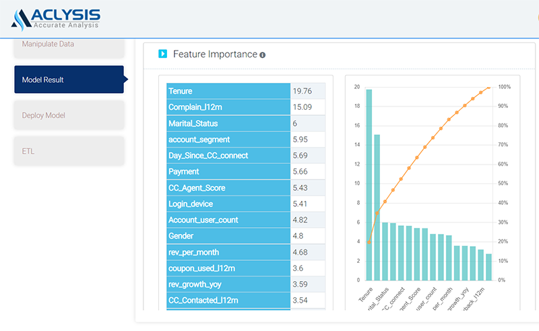This screenshot has width=539, height=331.
Task: Click the Aclysis logo
Action: [x=55, y=18]
